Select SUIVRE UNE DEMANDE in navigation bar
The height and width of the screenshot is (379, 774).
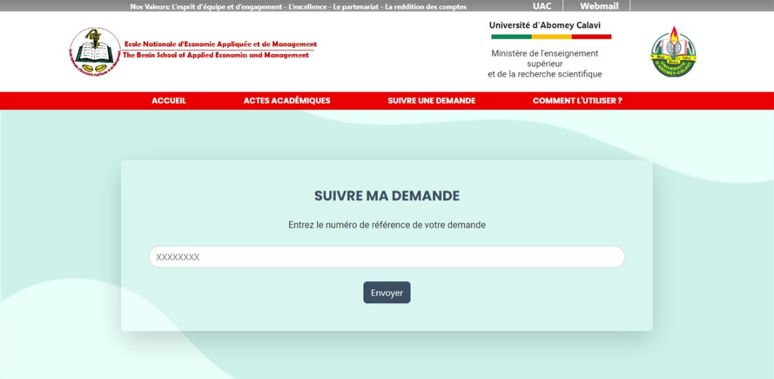(x=431, y=101)
